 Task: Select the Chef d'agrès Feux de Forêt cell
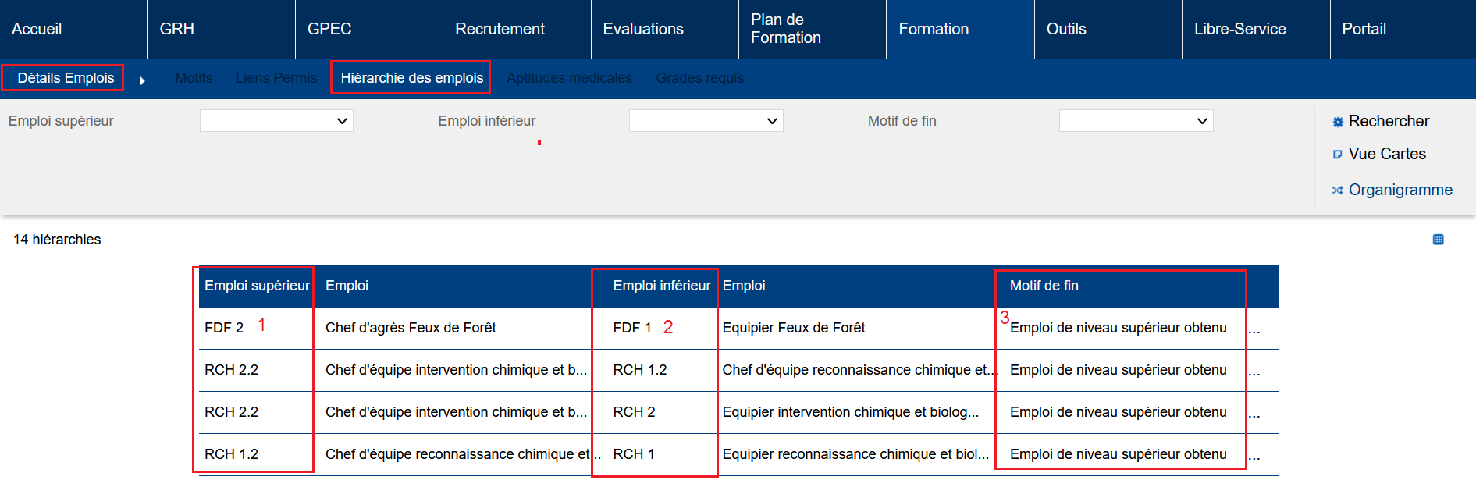411,328
